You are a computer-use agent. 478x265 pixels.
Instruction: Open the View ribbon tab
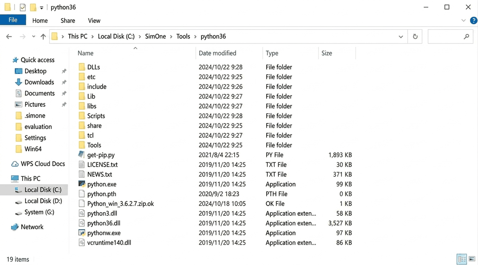(94, 20)
